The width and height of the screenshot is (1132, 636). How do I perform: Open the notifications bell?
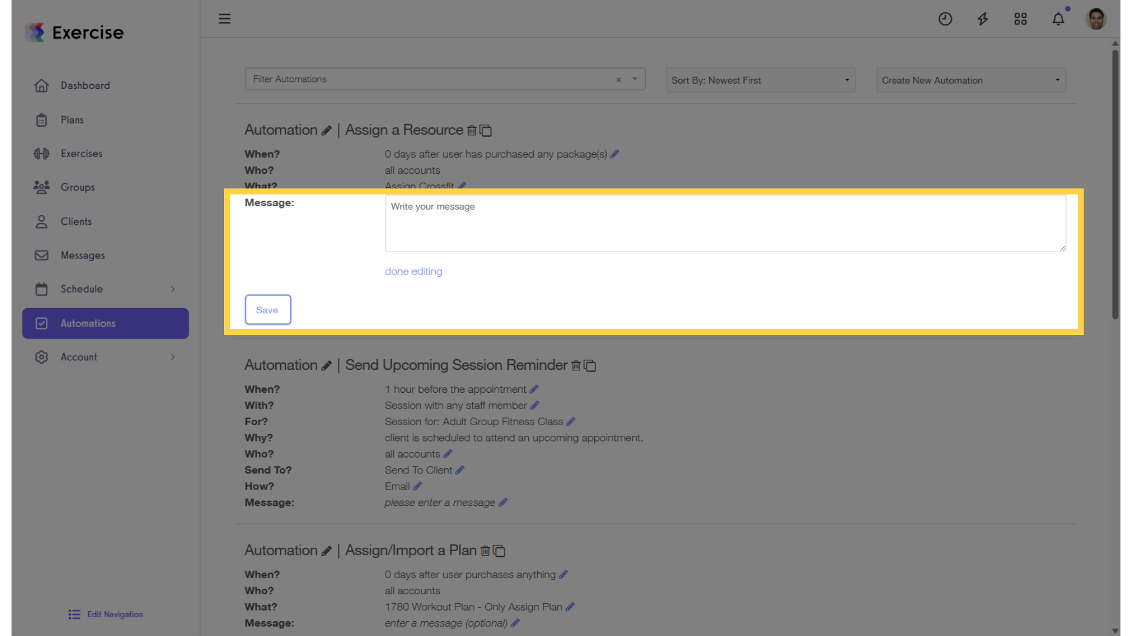click(1058, 19)
